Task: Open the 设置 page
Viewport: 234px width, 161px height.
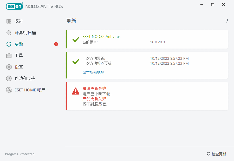Action: [x=19, y=67]
